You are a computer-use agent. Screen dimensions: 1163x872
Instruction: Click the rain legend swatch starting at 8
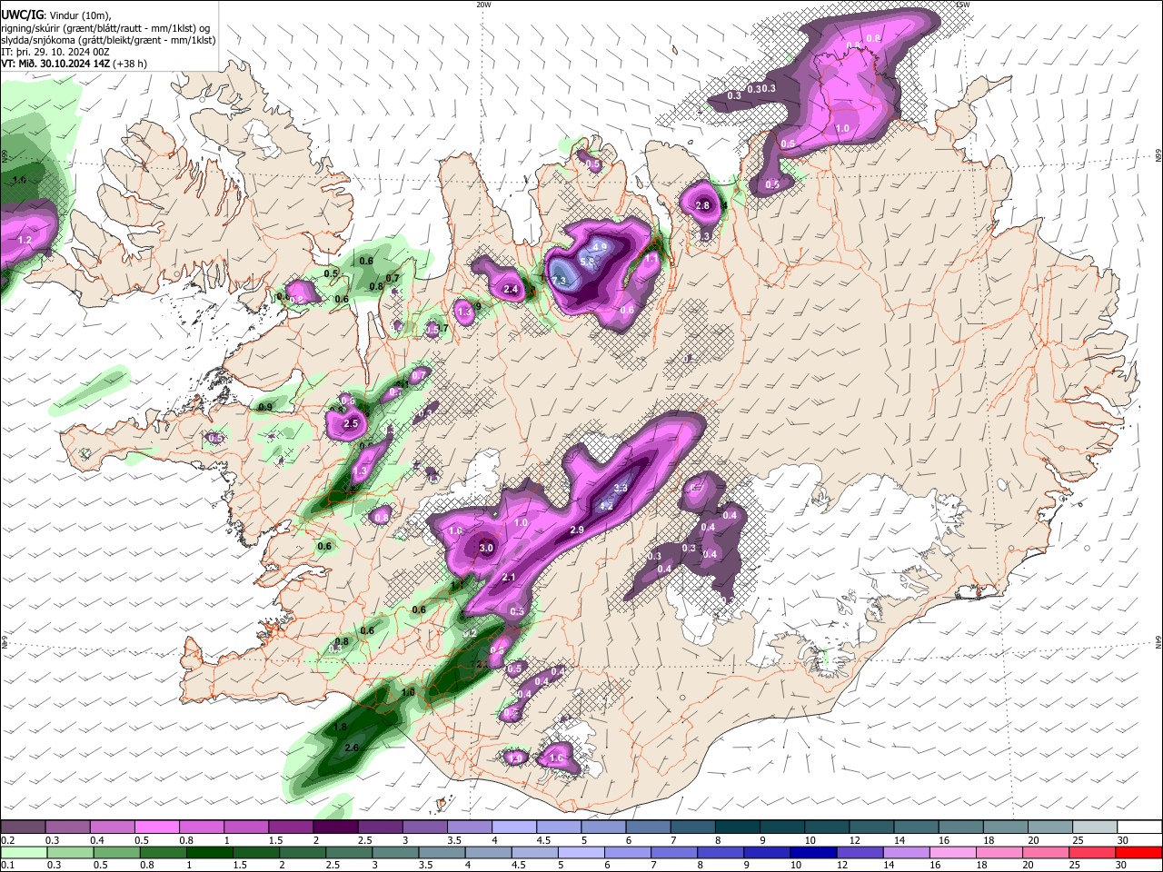(721, 852)
